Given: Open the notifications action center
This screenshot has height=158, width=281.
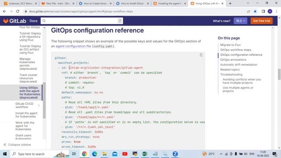Looking at the screenshot, I should (274, 154).
